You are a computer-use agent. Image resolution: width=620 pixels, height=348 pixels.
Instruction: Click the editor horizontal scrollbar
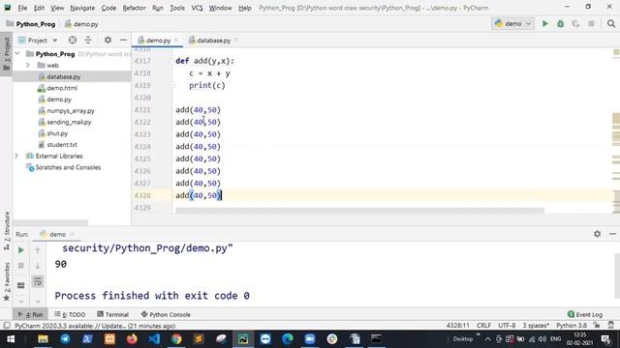pyautogui.click(x=359, y=211)
